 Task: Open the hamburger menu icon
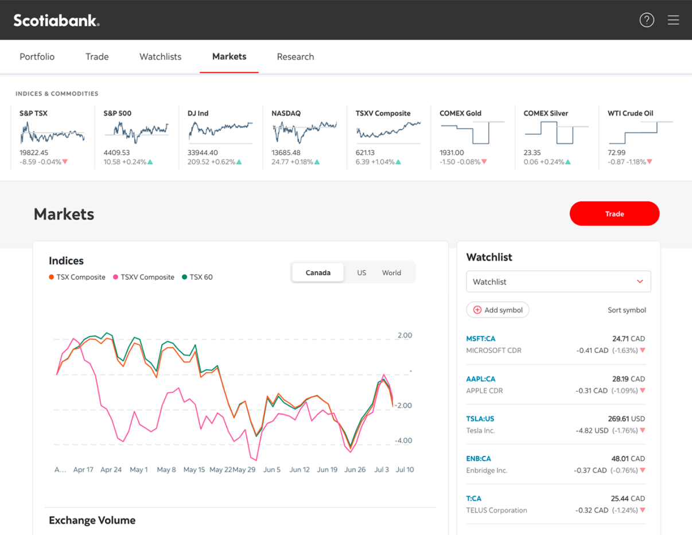[673, 20]
